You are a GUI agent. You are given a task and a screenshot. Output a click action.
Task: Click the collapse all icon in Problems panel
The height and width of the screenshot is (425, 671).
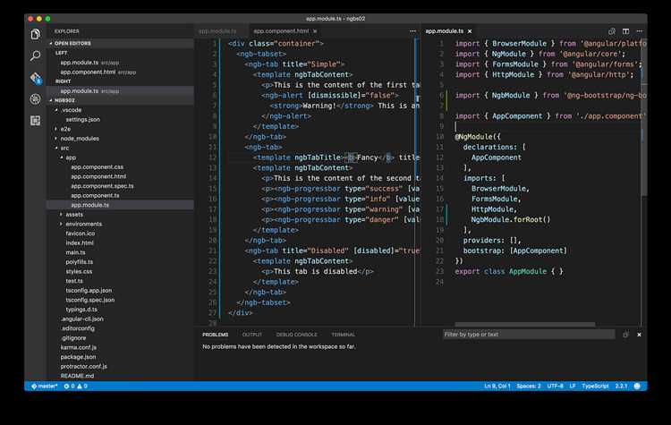point(625,335)
